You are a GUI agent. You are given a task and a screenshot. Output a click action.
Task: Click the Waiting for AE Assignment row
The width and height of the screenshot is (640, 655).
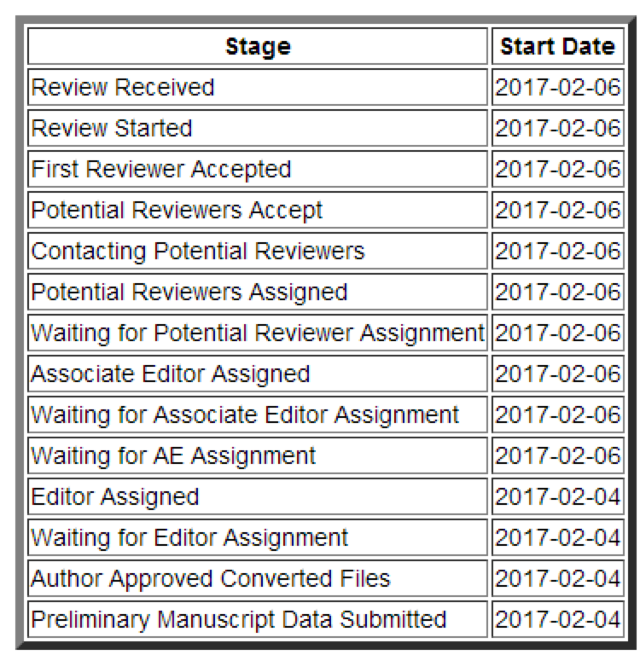point(173,455)
